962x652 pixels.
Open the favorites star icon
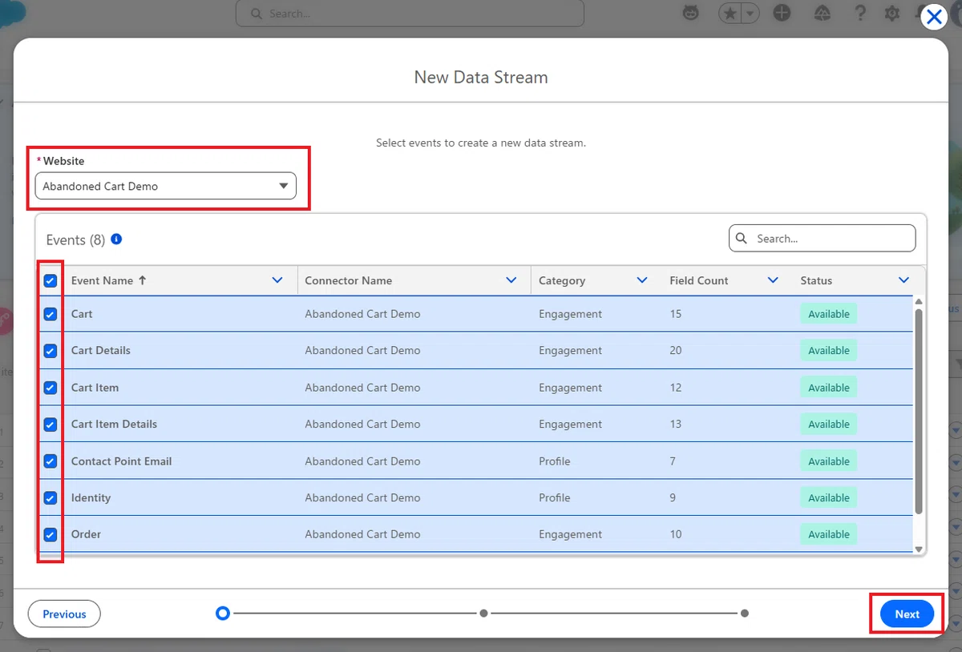[730, 14]
